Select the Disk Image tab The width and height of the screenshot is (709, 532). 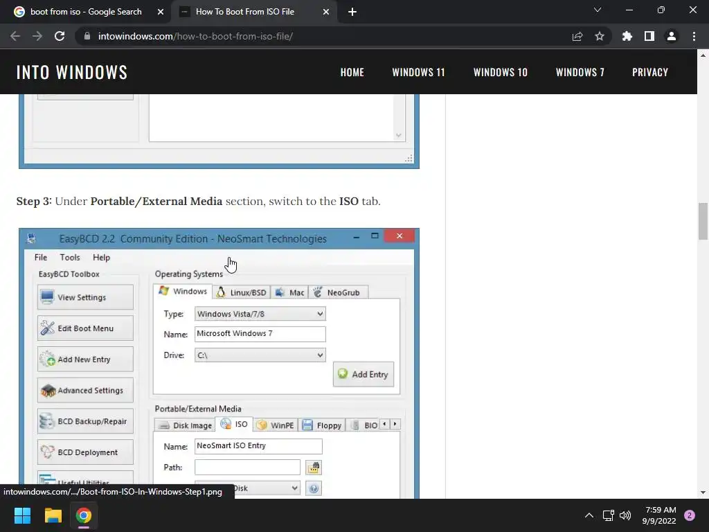point(185,425)
